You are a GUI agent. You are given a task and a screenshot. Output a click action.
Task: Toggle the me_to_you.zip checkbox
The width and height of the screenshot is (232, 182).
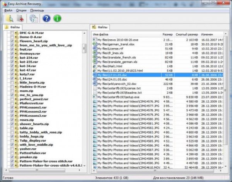coord(12,95)
